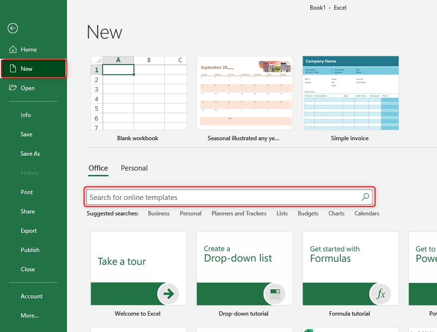Viewport: 437px width, 332px height.
Task: Switch to the Personal templates tab
Action: 134,168
